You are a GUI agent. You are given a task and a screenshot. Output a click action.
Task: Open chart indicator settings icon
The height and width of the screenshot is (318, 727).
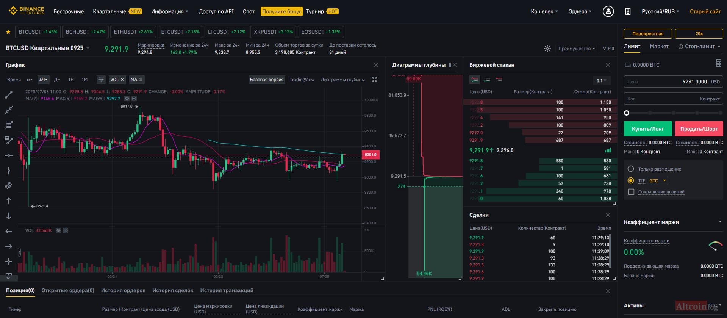click(101, 80)
